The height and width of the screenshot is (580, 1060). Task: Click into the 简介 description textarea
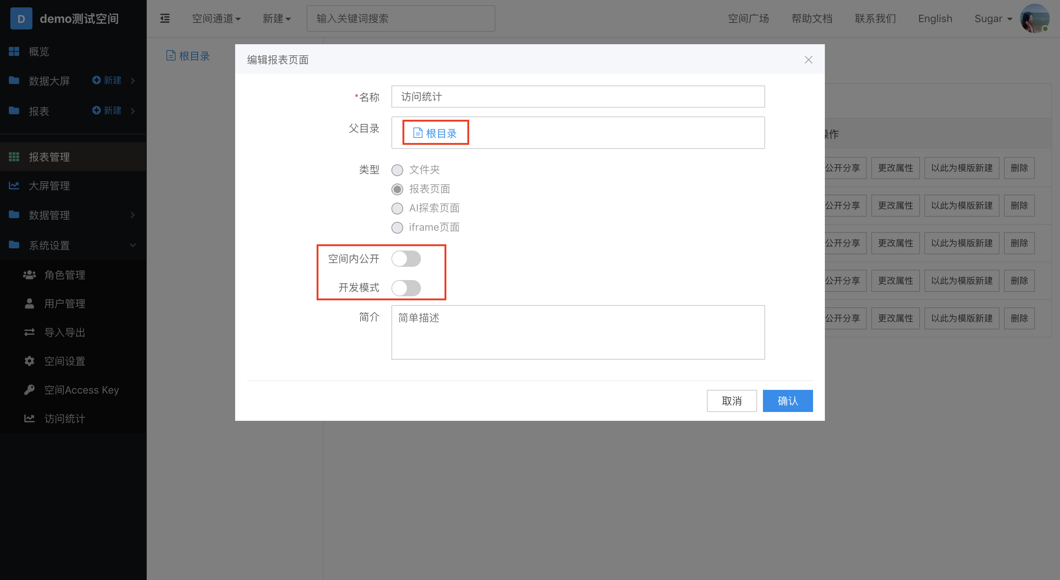click(578, 332)
